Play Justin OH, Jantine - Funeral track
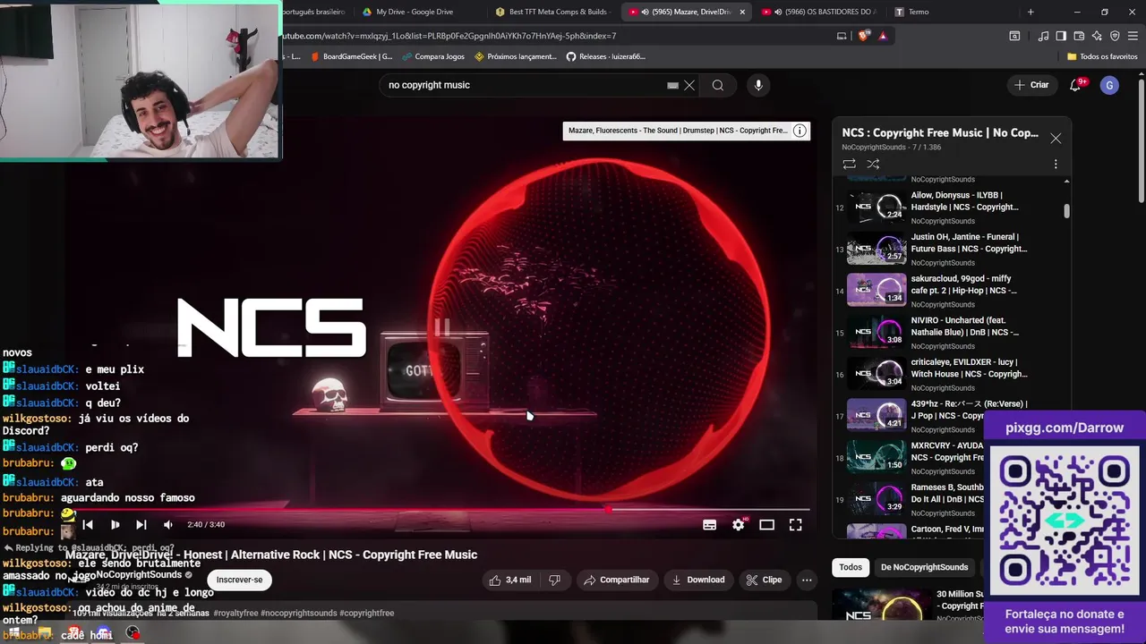Viewport: 1146px width, 644px height. pos(950,249)
